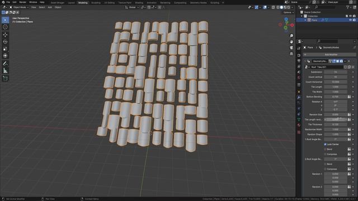Open the World properties tab
Image resolution: width=358 pixels, height=201 pixels.
click(299, 78)
